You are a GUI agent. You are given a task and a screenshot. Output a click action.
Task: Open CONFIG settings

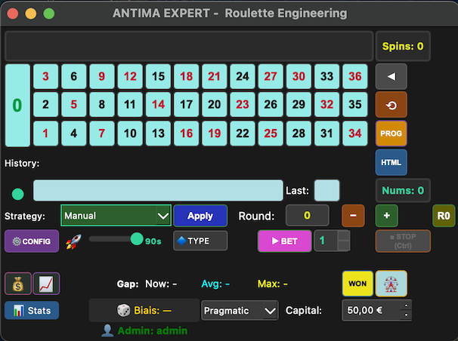click(x=32, y=241)
